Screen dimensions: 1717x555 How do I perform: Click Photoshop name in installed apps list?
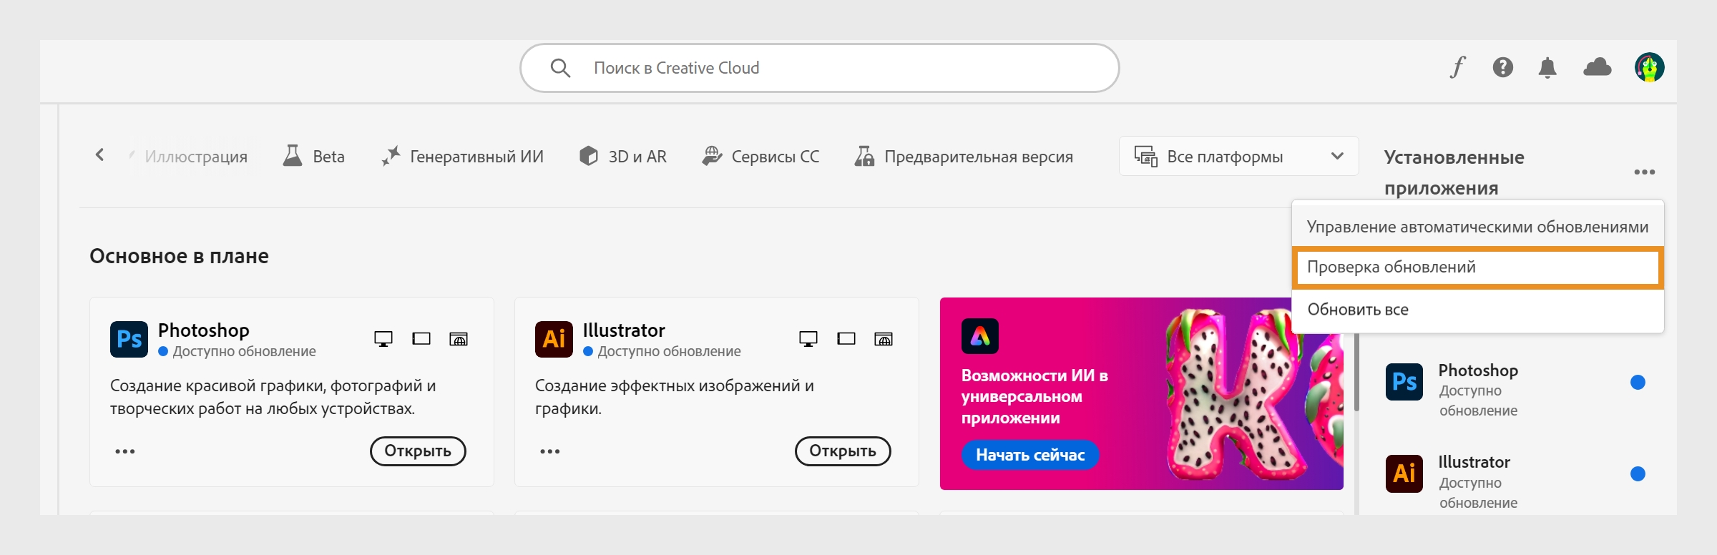1478,370
